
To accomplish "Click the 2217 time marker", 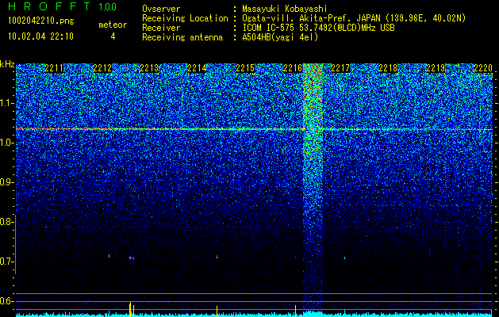I will (x=340, y=68).
